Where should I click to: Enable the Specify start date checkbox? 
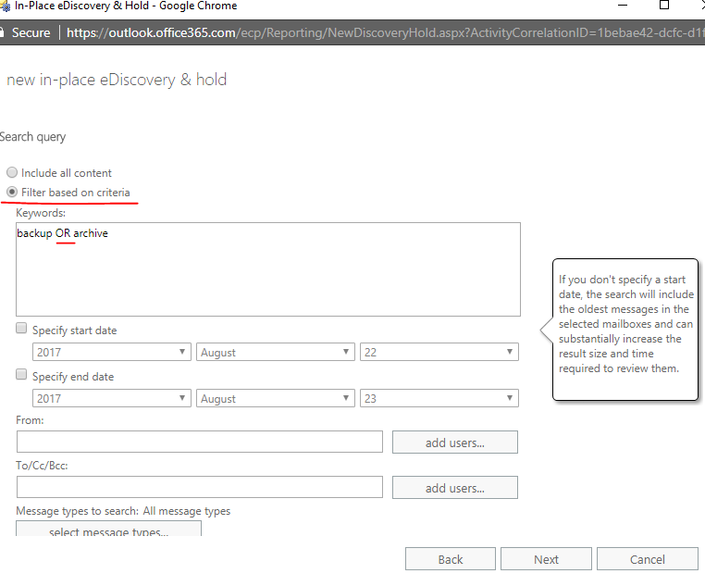click(21, 329)
